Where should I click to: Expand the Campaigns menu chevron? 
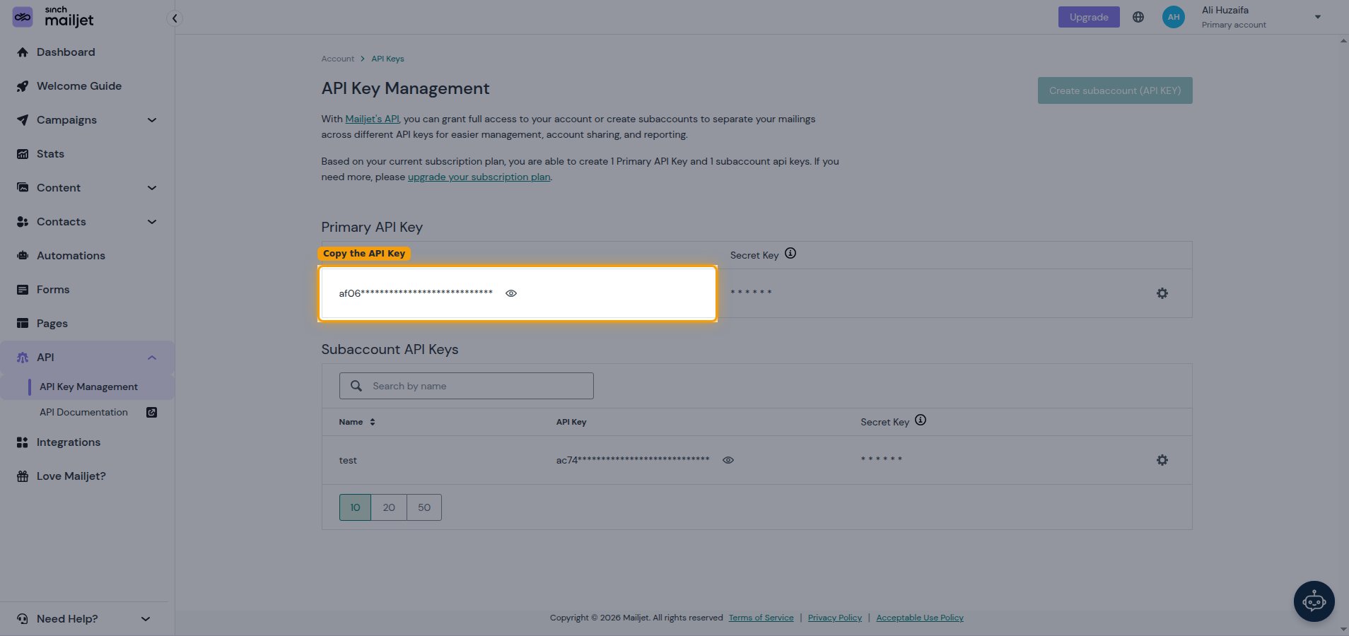pos(152,120)
